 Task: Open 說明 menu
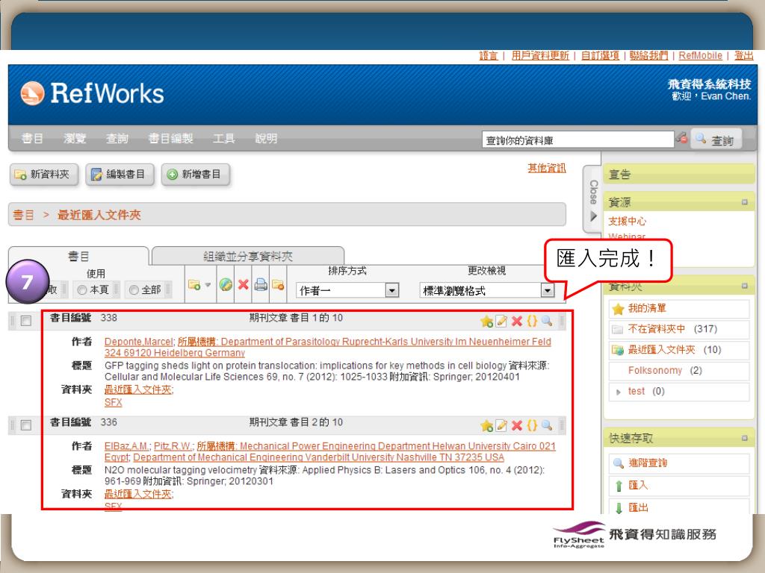(x=266, y=138)
